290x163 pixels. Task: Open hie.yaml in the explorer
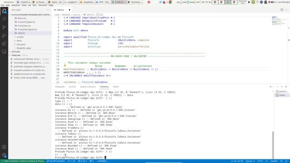click(x=21, y=44)
